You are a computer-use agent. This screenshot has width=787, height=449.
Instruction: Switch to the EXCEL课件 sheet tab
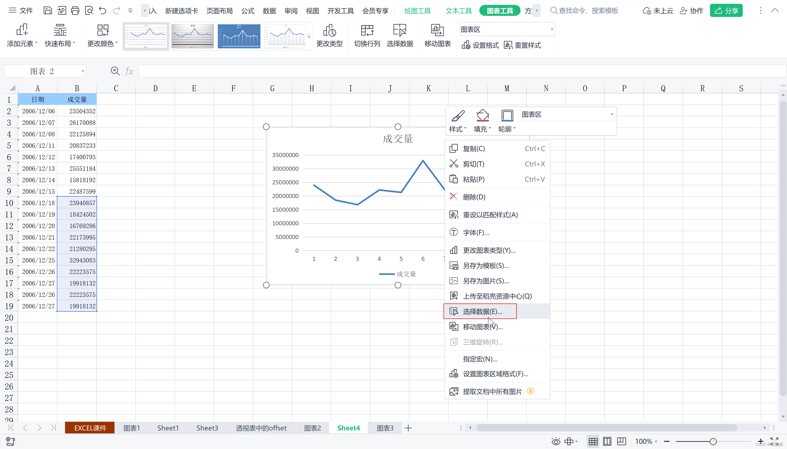[90, 428]
